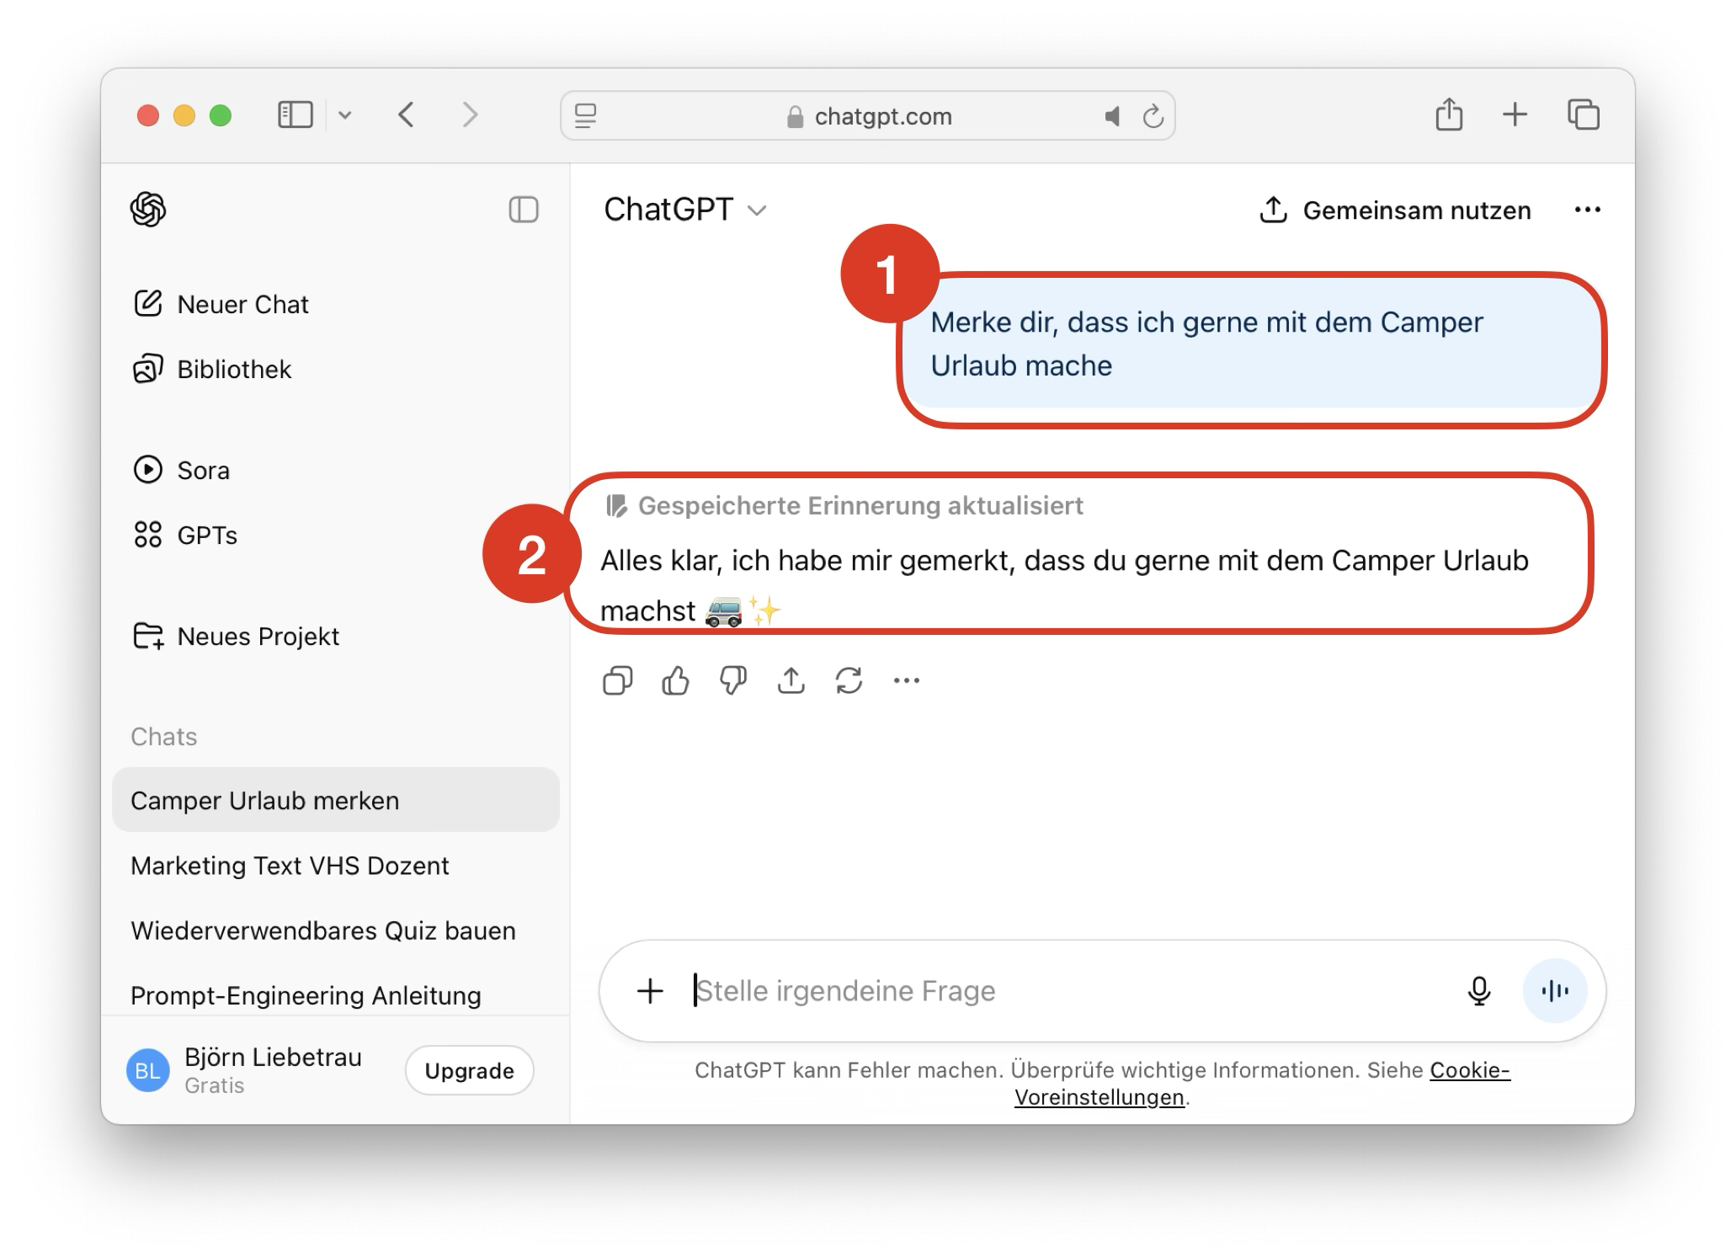The image size is (1736, 1258).
Task: Click the Upgrade button
Action: [x=469, y=1070]
